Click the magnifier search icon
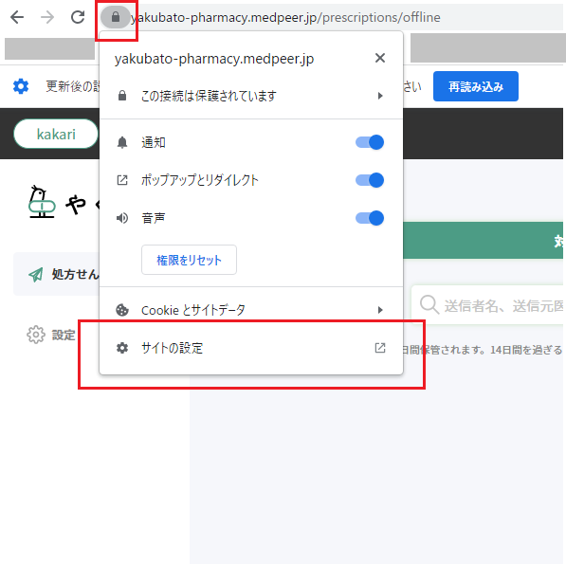 click(429, 305)
